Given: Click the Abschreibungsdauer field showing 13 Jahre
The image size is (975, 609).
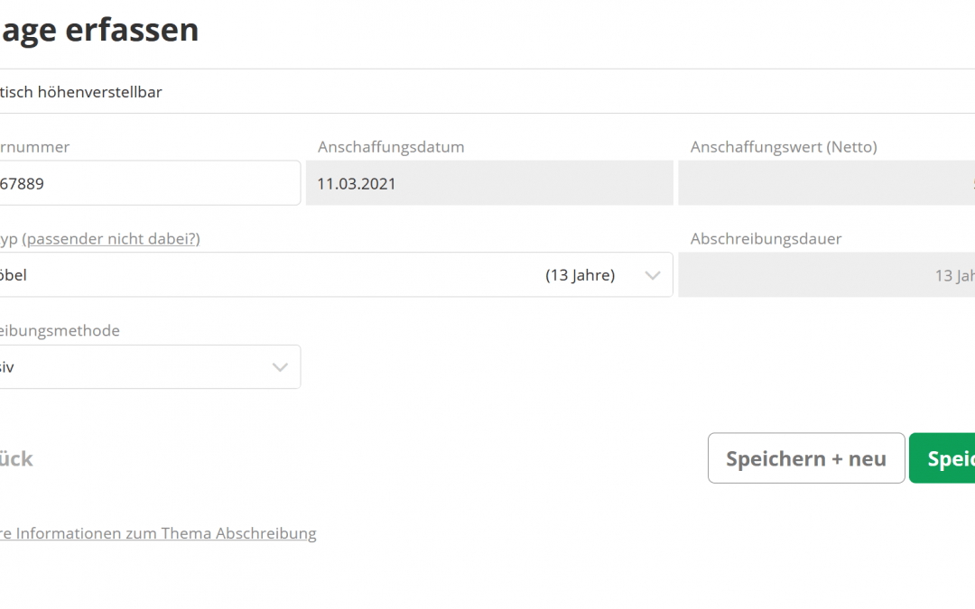Looking at the screenshot, I should click(826, 275).
